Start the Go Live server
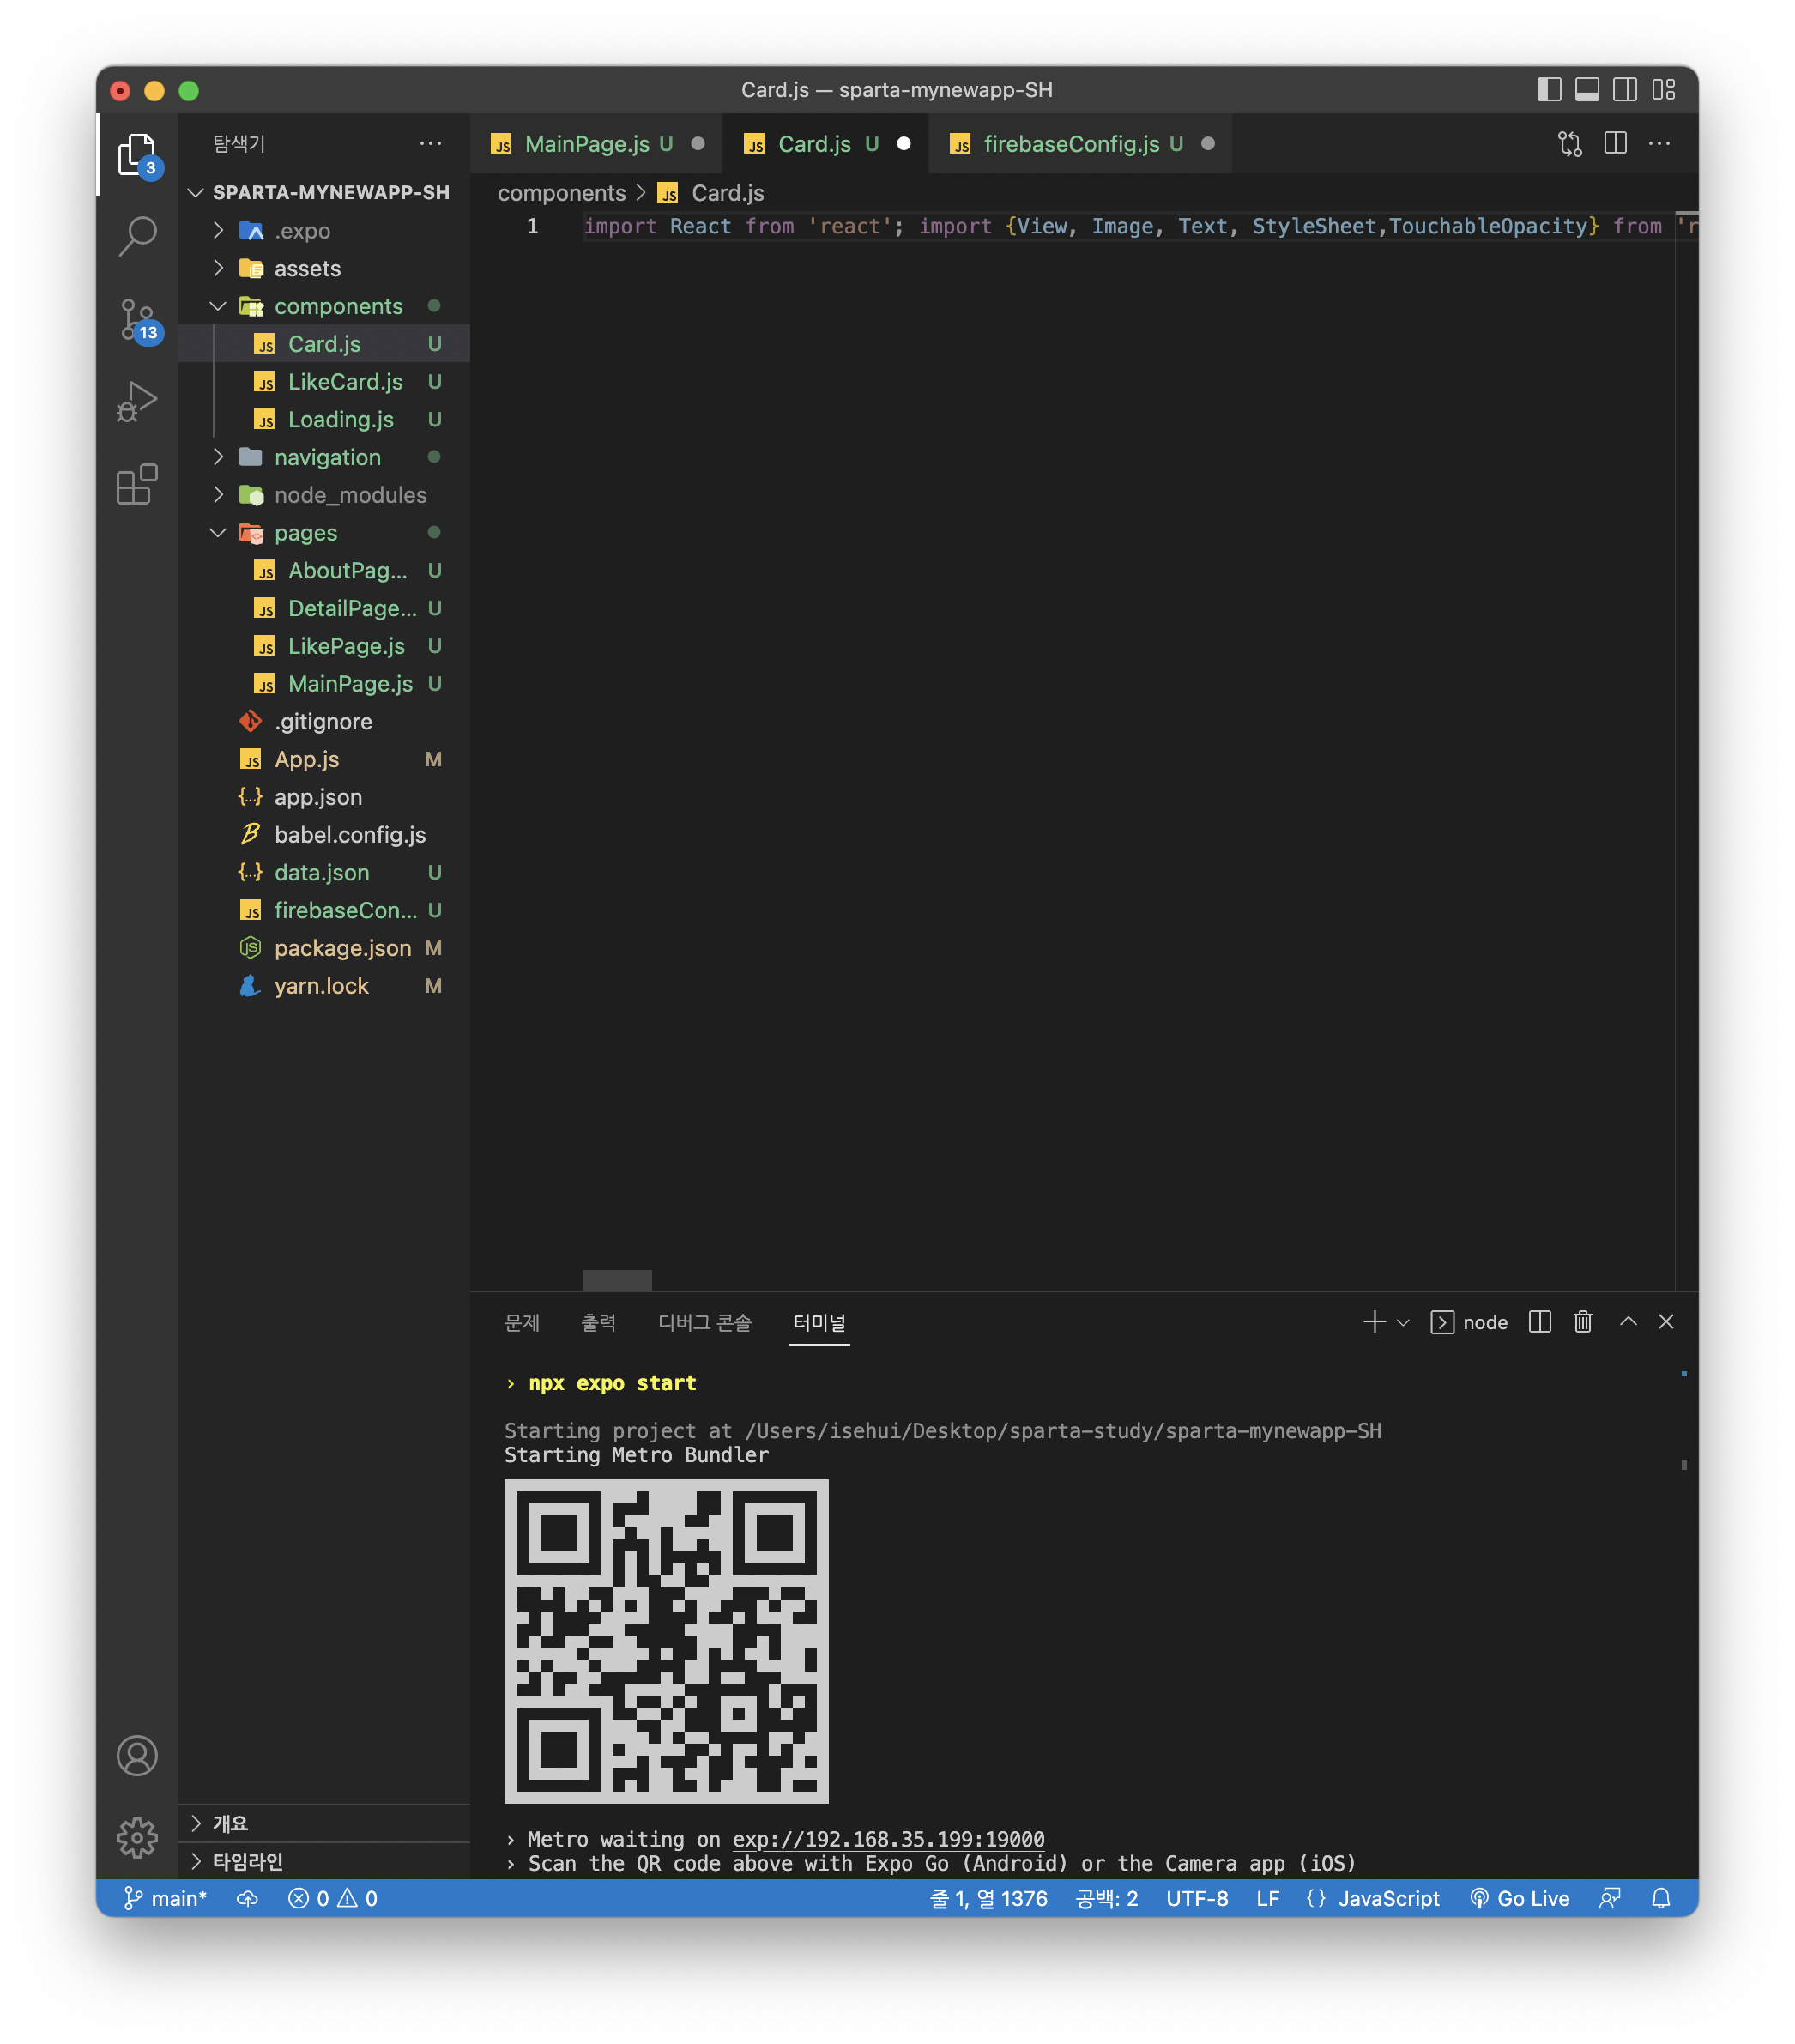 [x=1519, y=1898]
